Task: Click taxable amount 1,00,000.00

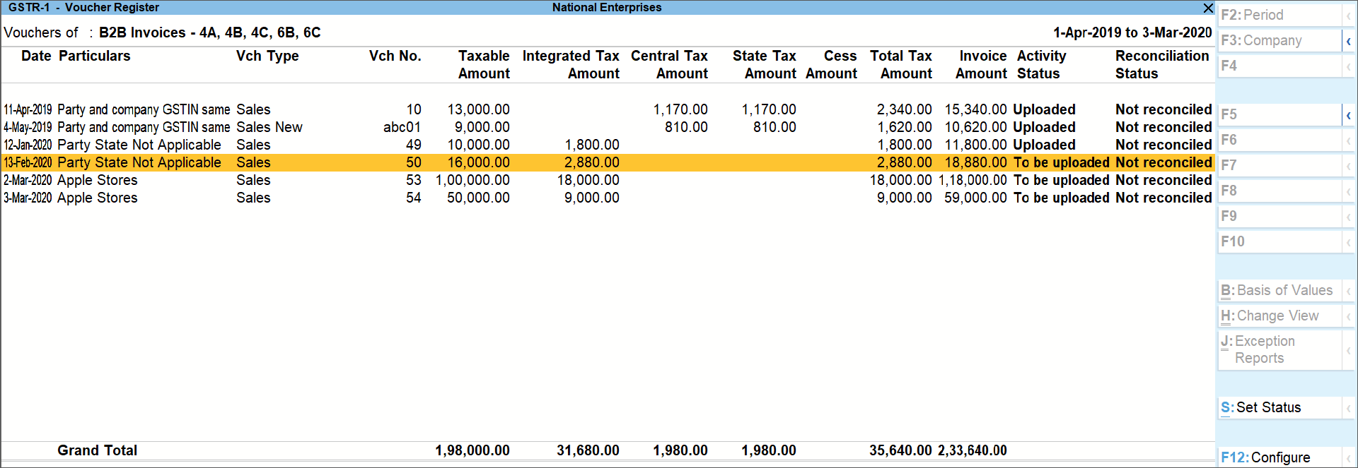Action: pyautogui.click(x=472, y=180)
